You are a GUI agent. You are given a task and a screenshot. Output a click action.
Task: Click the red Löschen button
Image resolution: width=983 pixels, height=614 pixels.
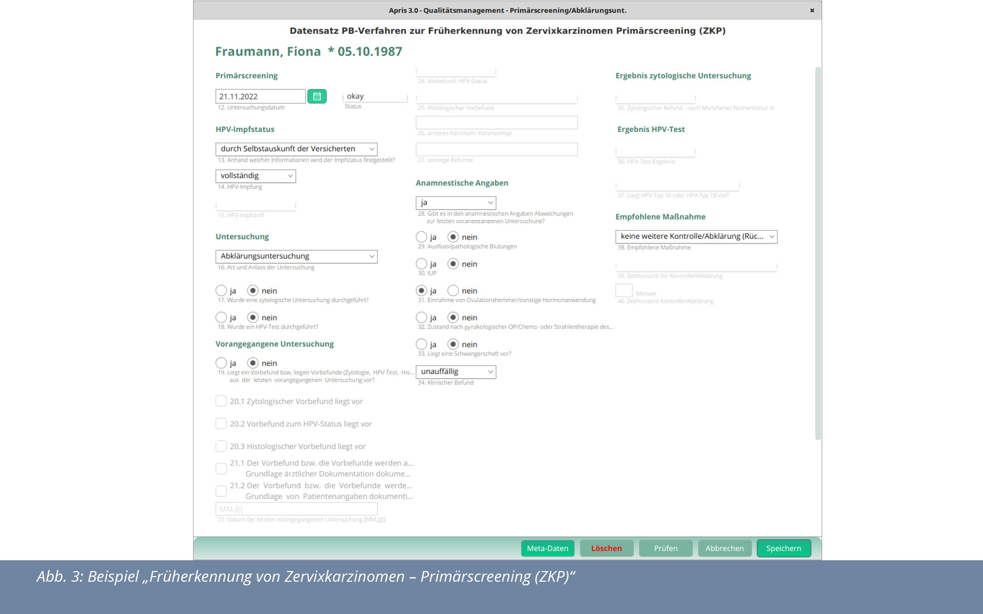[607, 549]
